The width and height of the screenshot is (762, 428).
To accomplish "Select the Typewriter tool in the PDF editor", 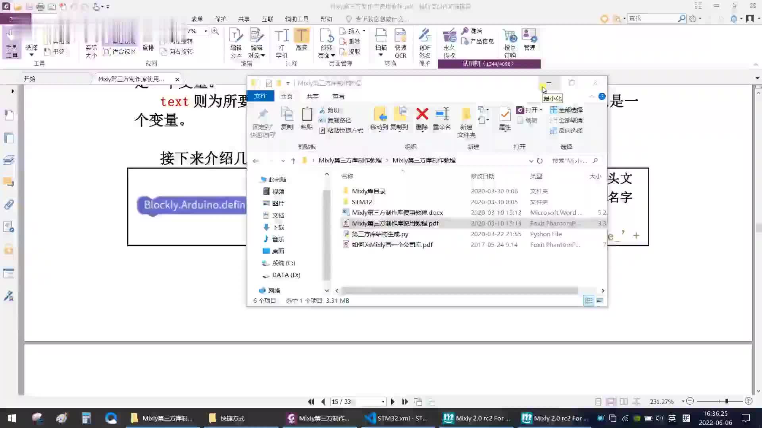I will click(281, 44).
